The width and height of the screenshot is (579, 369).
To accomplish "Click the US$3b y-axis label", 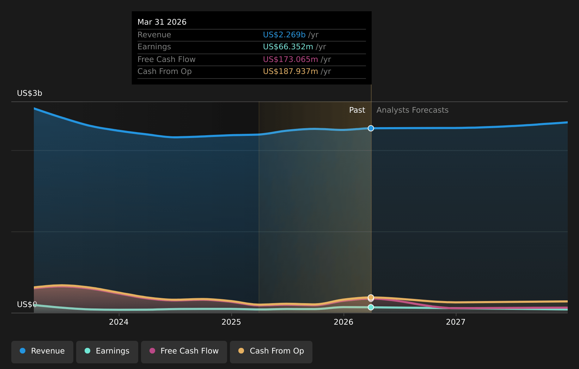I will pyautogui.click(x=30, y=93).
